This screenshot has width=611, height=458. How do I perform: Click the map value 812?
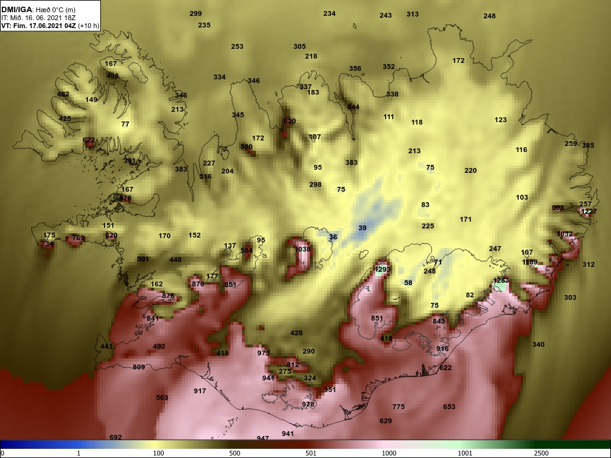point(293,365)
